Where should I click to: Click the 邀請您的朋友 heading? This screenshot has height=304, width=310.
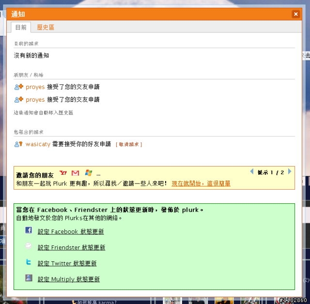(35, 175)
